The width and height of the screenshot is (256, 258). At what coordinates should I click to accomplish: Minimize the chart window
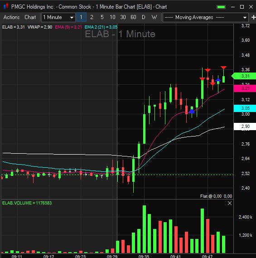pos(233,7)
